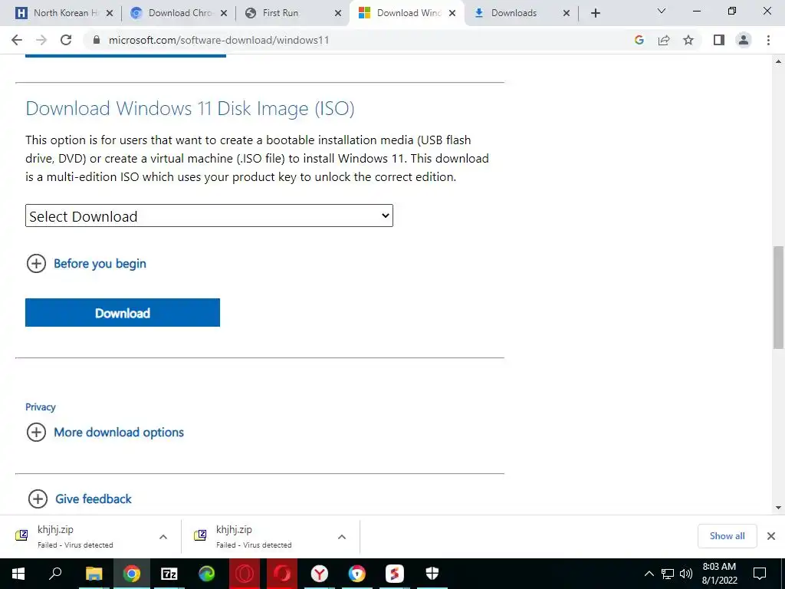785x589 pixels.
Task: Click the network tray icon
Action: coord(668,574)
